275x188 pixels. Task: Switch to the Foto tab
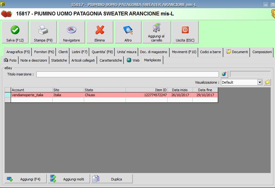[10, 60]
